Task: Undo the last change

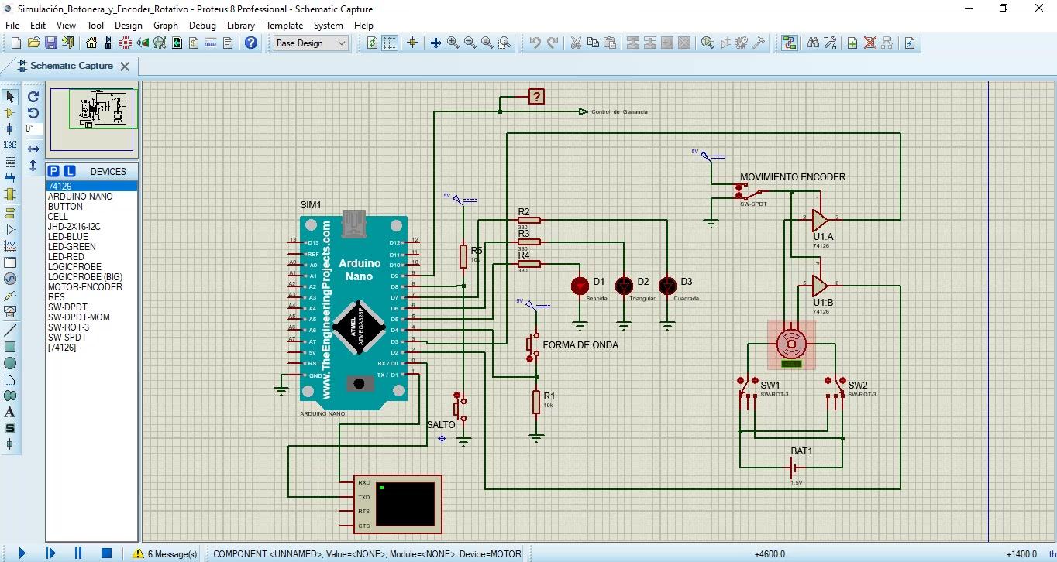Action: pyautogui.click(x=535, y=43)
